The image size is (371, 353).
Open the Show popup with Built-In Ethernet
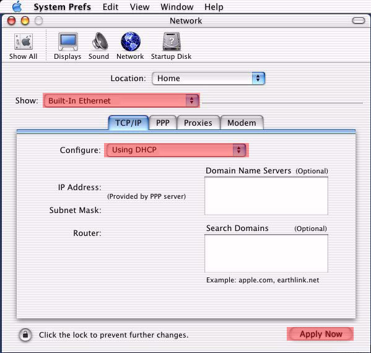pos(121,100)
